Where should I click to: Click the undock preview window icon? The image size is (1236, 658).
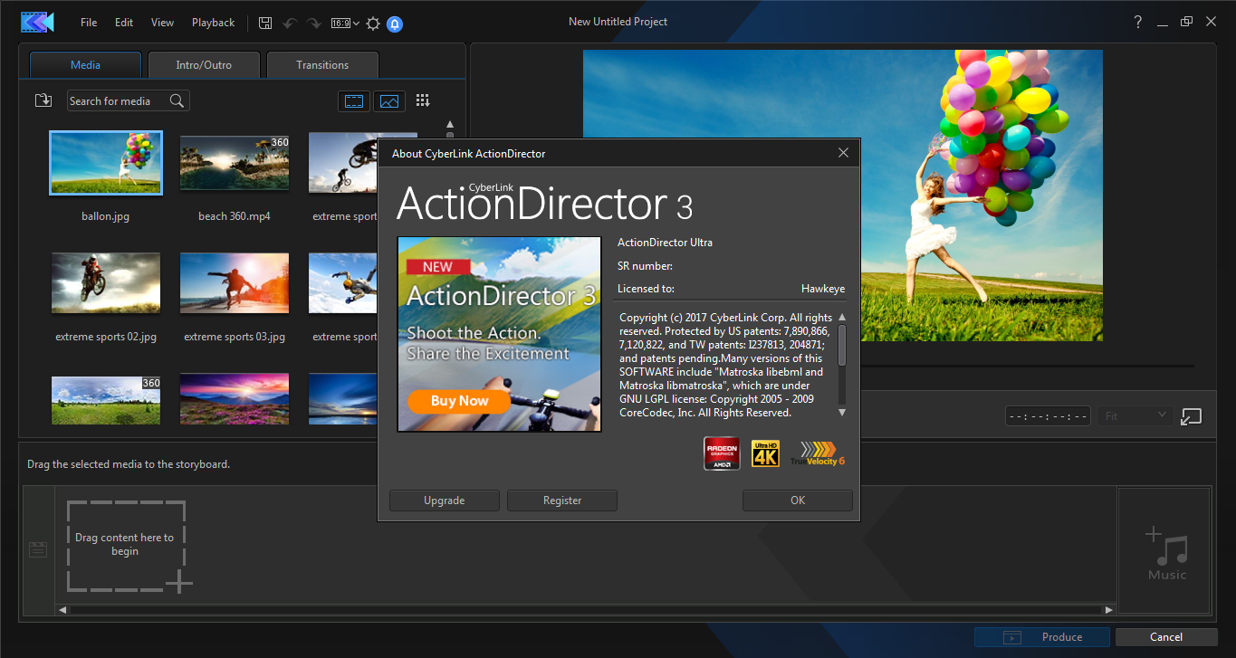1192,416
